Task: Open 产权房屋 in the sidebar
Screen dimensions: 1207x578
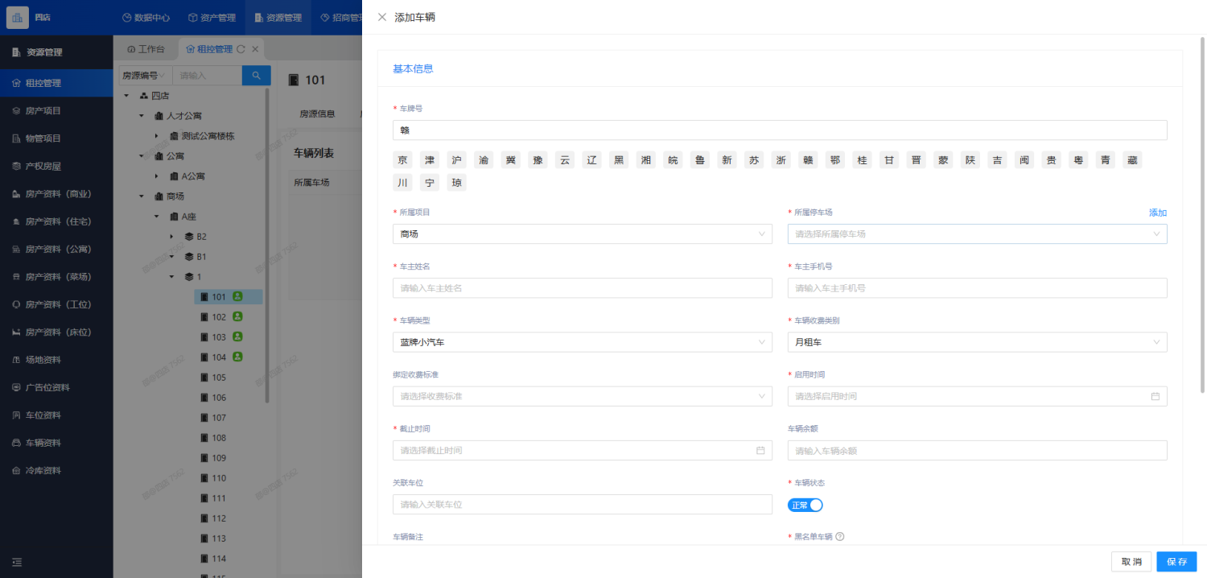Action: [56, 166]
